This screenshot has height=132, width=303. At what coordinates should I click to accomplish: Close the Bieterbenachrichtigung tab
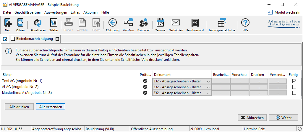coord(57,39)
